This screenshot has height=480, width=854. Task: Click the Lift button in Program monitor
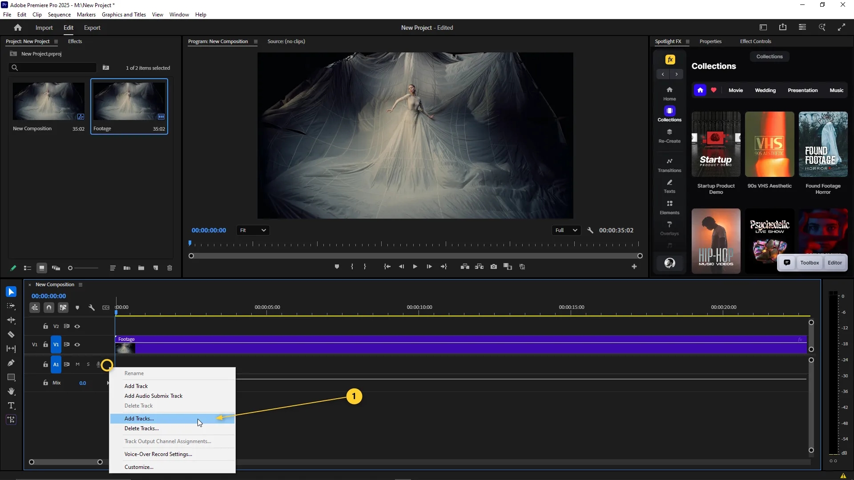[x=465, y=267]
